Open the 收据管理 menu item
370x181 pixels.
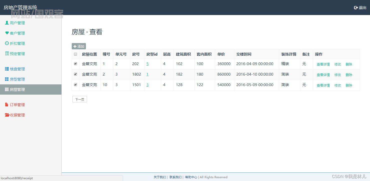point(18,115)
